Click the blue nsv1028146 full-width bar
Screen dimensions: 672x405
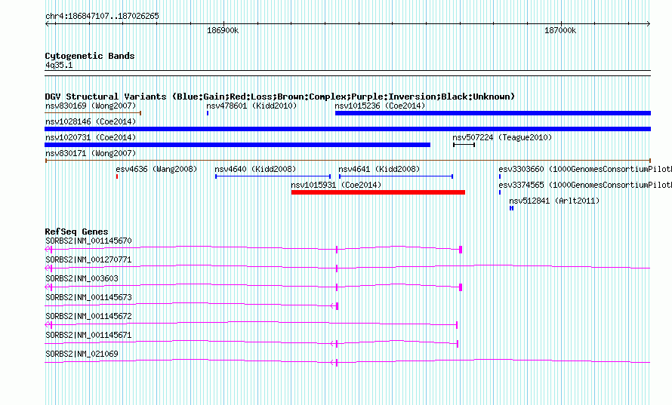coord(347,129)
